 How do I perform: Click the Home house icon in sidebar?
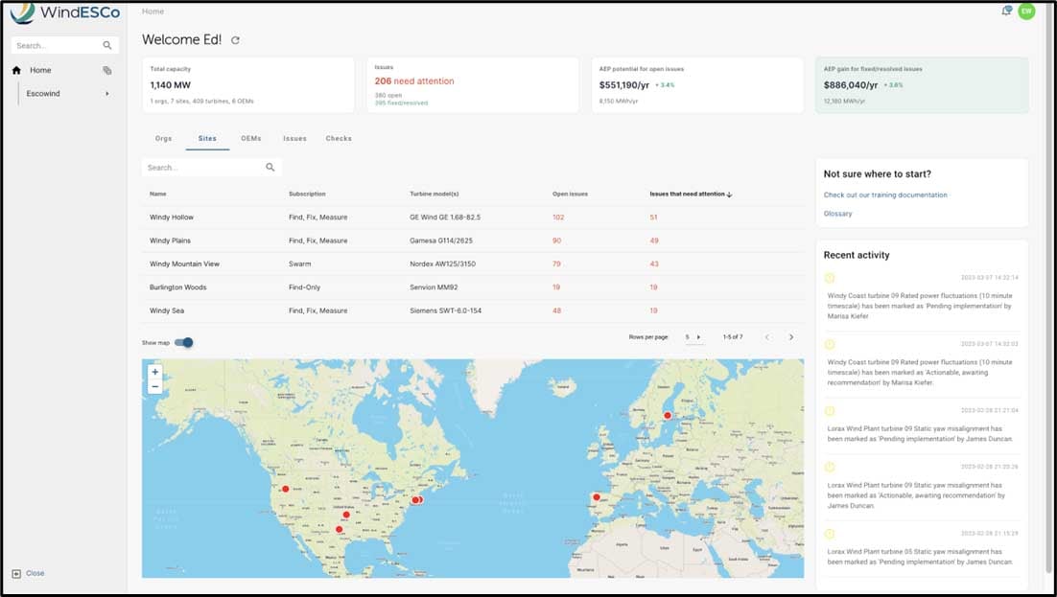coord(16,70)
